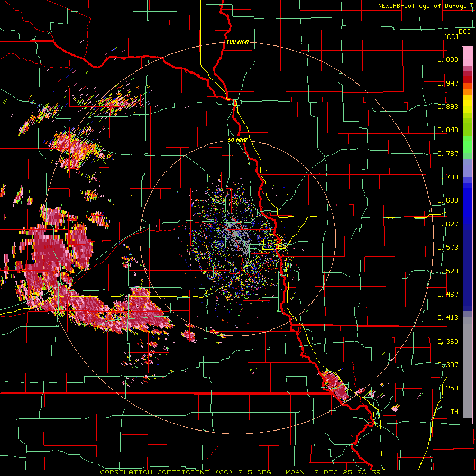Click the 50 NMI range ring label
The image size is (476, 476).
(x=237, y=140)
